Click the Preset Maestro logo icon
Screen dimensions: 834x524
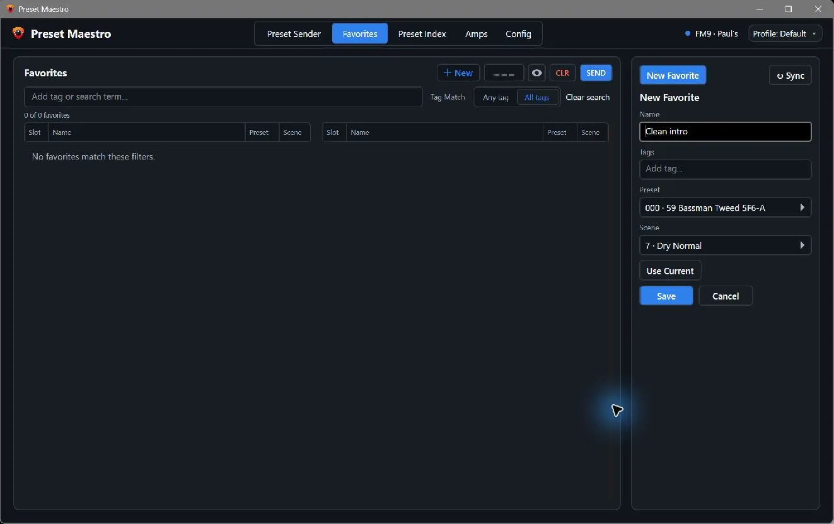click(x=18, y=33)
